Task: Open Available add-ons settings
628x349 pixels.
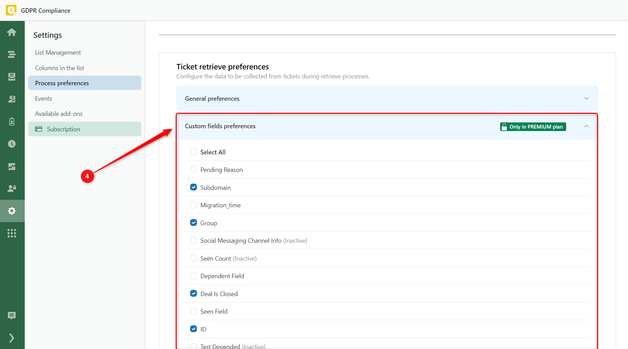Action: tap(85, 114)
